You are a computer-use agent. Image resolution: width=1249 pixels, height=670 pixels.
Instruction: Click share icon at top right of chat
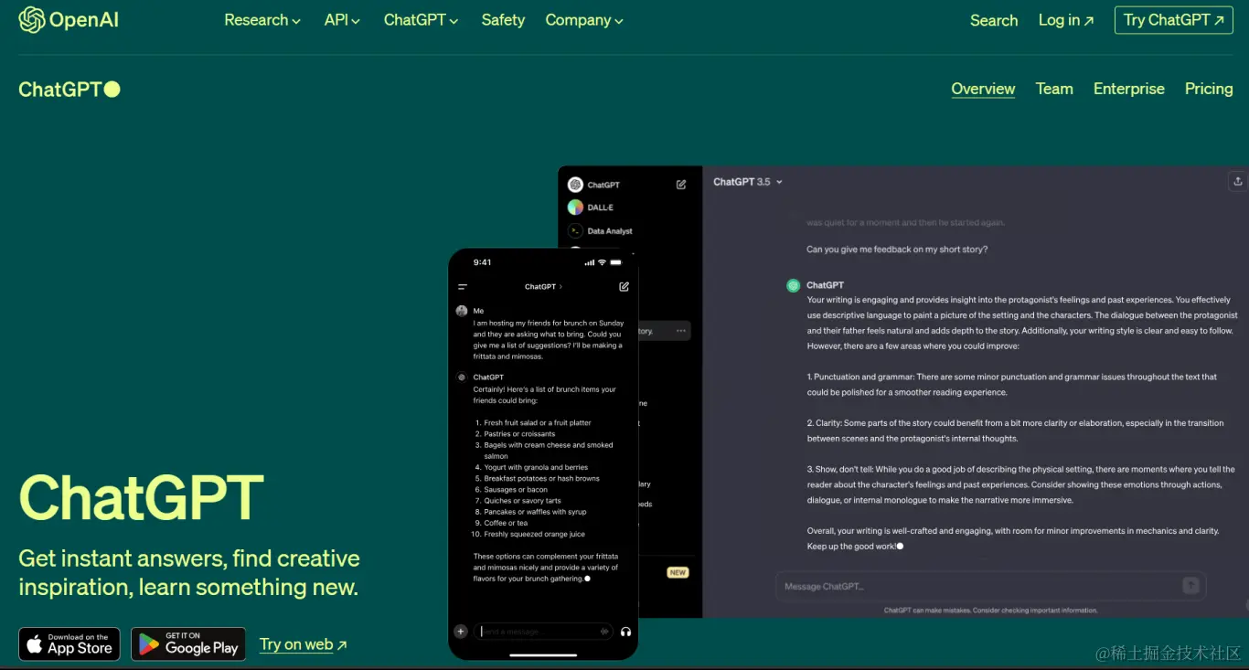pyautogui.click(x=1238, y=181)
